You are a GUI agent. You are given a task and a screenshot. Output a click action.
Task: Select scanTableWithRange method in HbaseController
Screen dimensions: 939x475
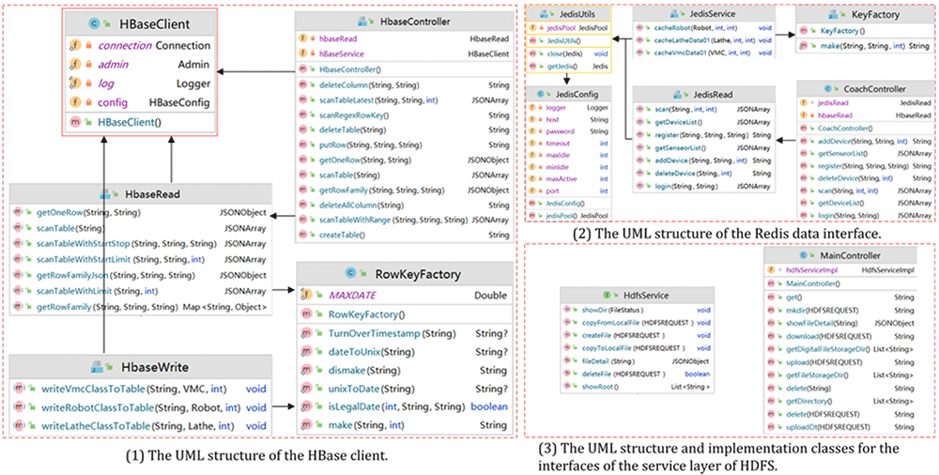tap(393, 220)
